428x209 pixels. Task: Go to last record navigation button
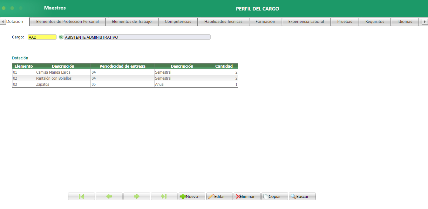pos(164,196)
